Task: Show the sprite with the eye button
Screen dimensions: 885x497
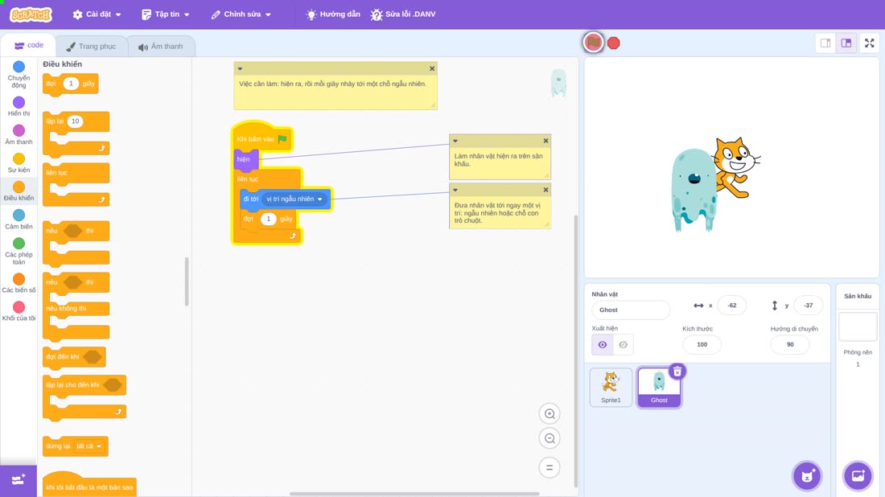Action: click(603, 345)
